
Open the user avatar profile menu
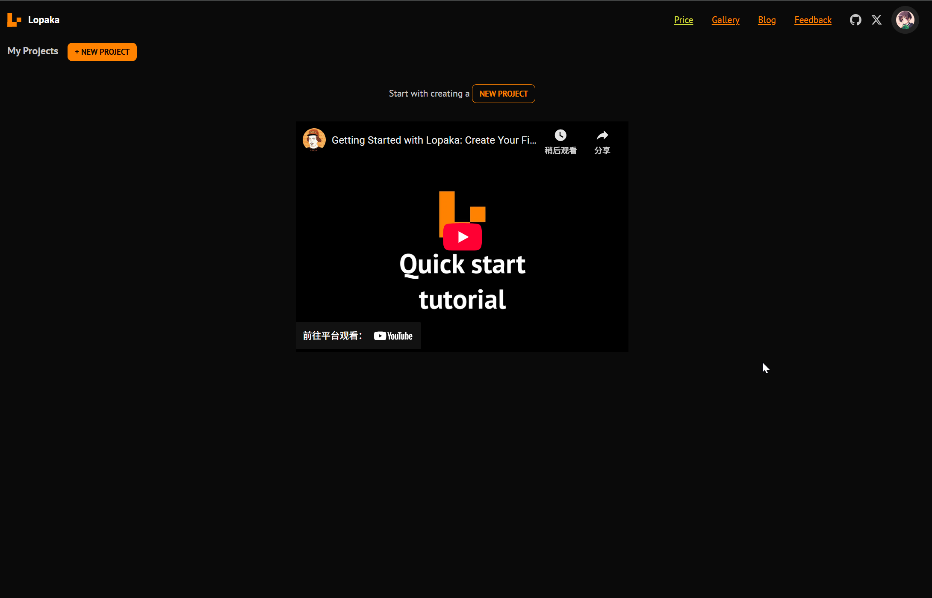coord(905,20)
